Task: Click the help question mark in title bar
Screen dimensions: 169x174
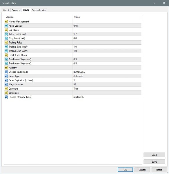Action: pos(155,3)
